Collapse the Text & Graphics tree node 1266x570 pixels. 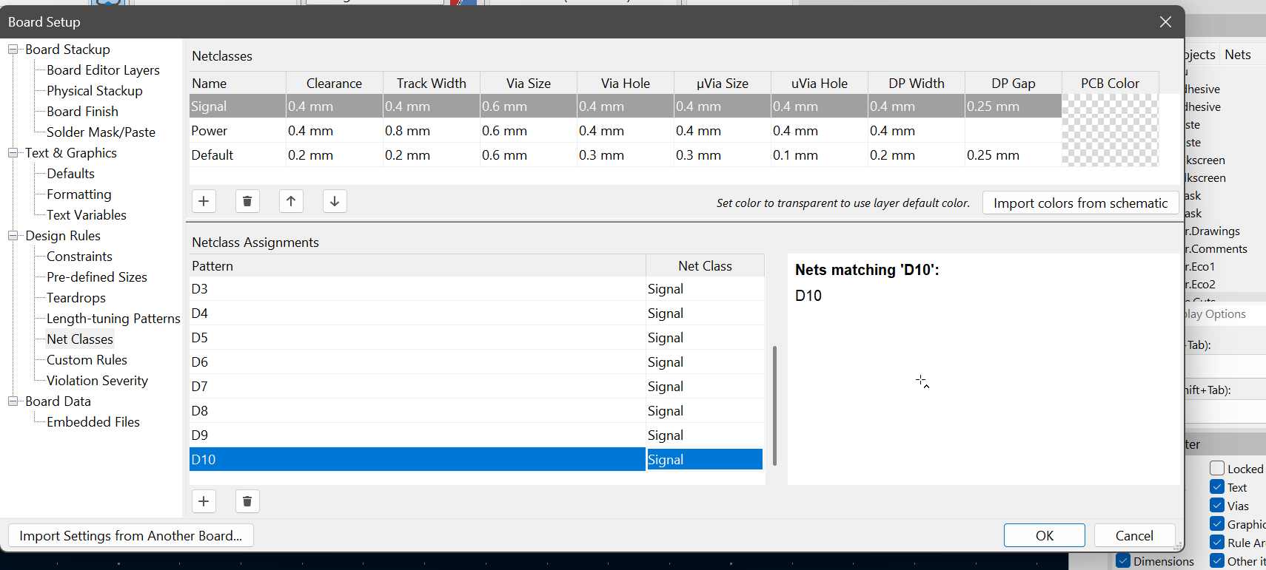tap(13, 153)
